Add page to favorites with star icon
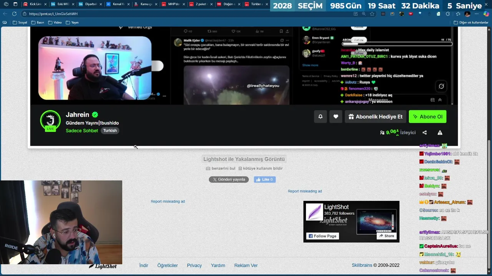This screenshot has height=276, width=492. click(x=372, y=14)
